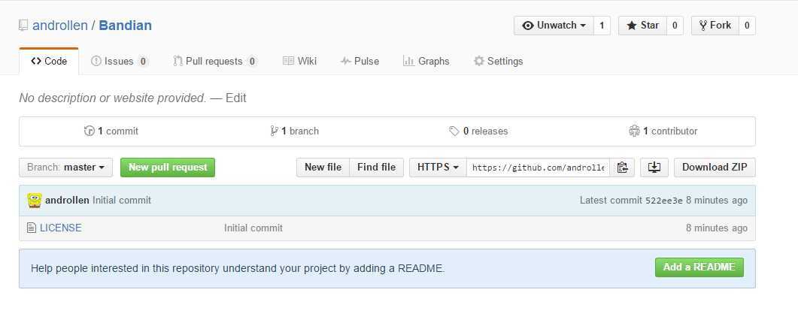The image size is (798, 311).
Task: Click the Add a README button
Action: pos(699,267)
